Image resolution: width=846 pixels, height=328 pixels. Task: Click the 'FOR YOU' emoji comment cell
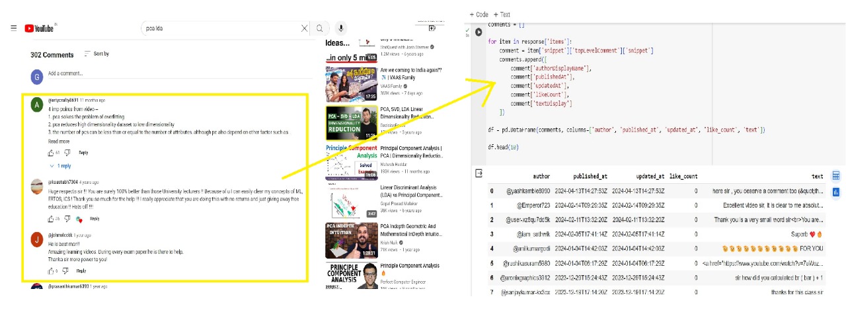point(773,249)
